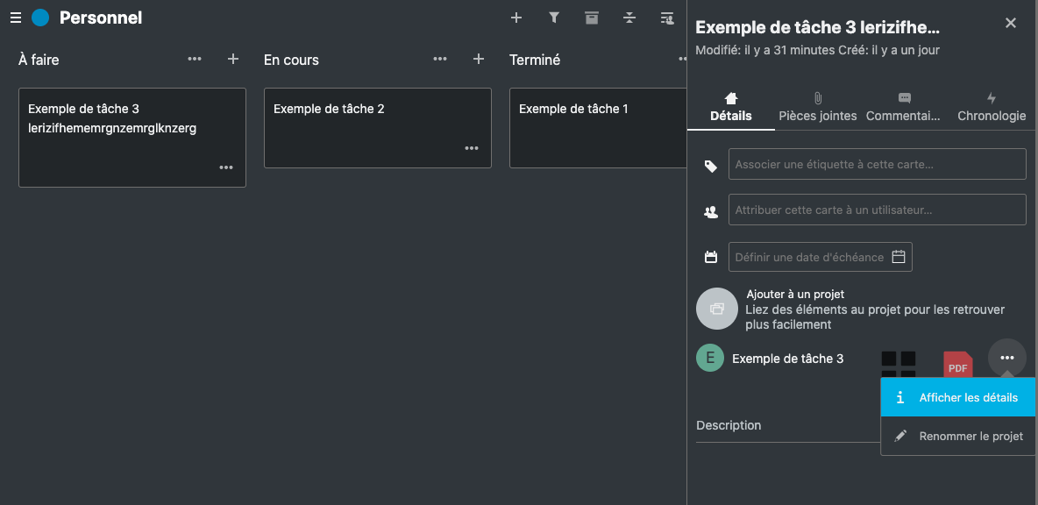Switch to the Chronologie tab
This screenshot has width=1038, height=505.
click(992, 107)
